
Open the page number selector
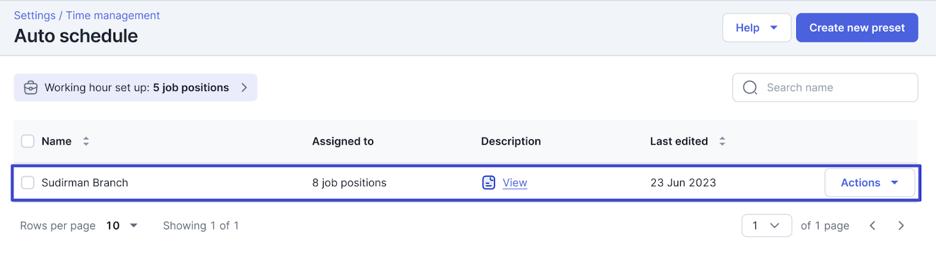coord(766,226)
